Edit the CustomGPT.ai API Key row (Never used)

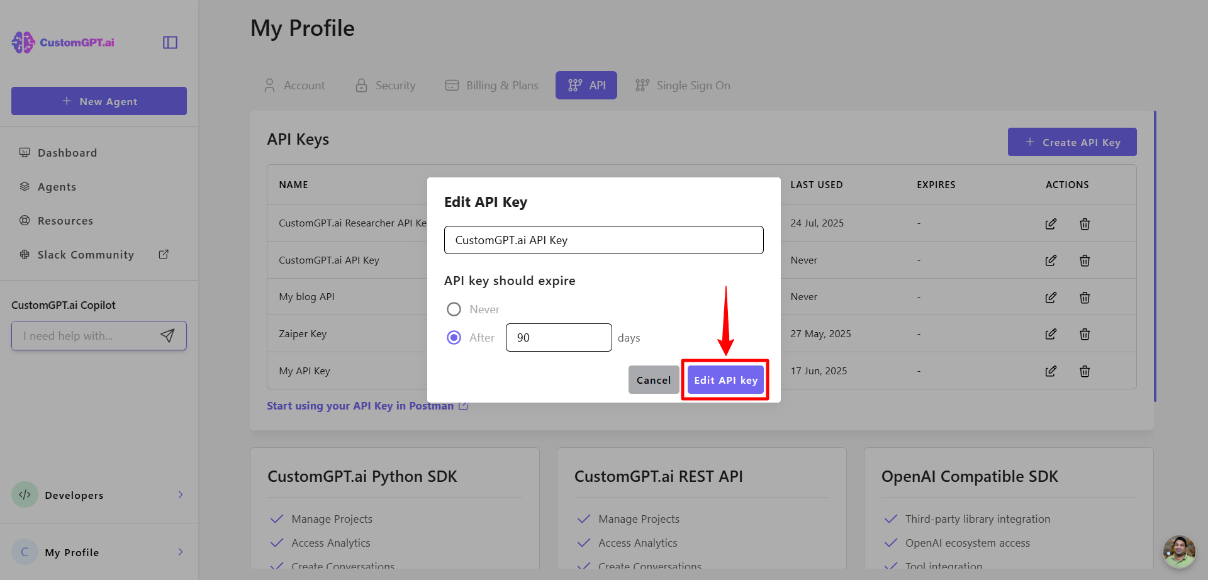(x=1051, y=260)
